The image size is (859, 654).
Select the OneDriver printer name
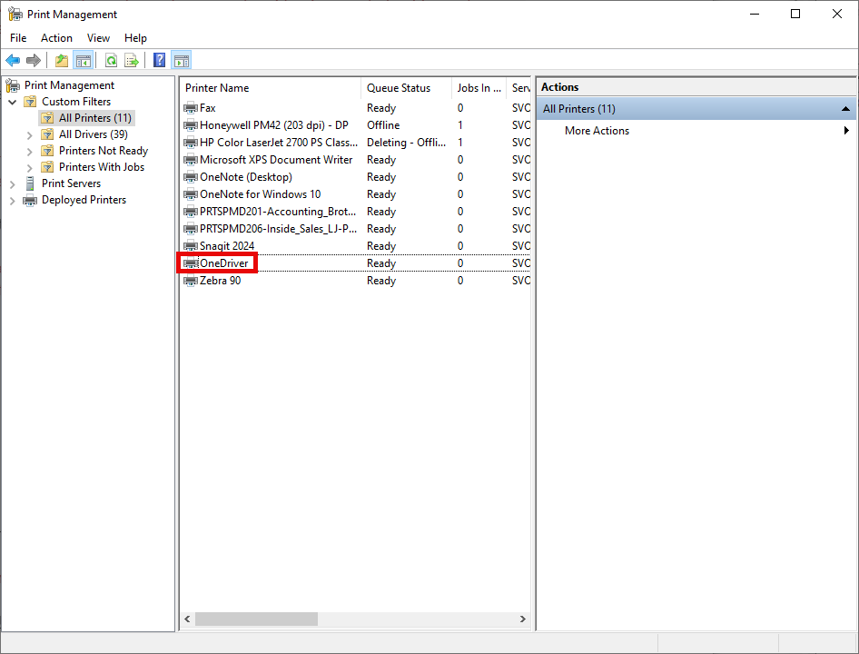click(x=224, y=263)
